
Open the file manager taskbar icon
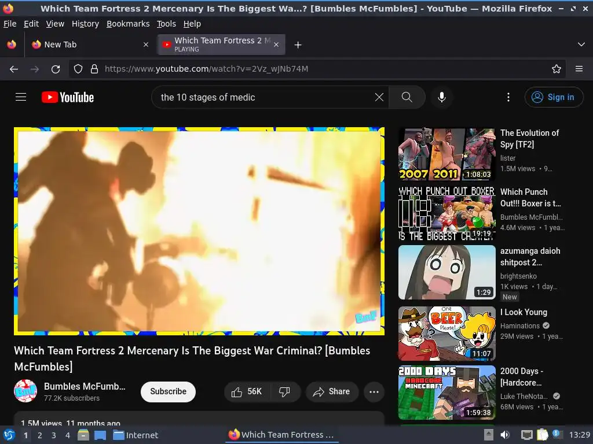(83, 435)
